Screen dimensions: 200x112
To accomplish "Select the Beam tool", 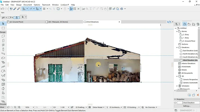I will pos(3,54).
